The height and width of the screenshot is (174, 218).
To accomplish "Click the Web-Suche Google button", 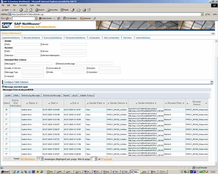I will [45, 18].
